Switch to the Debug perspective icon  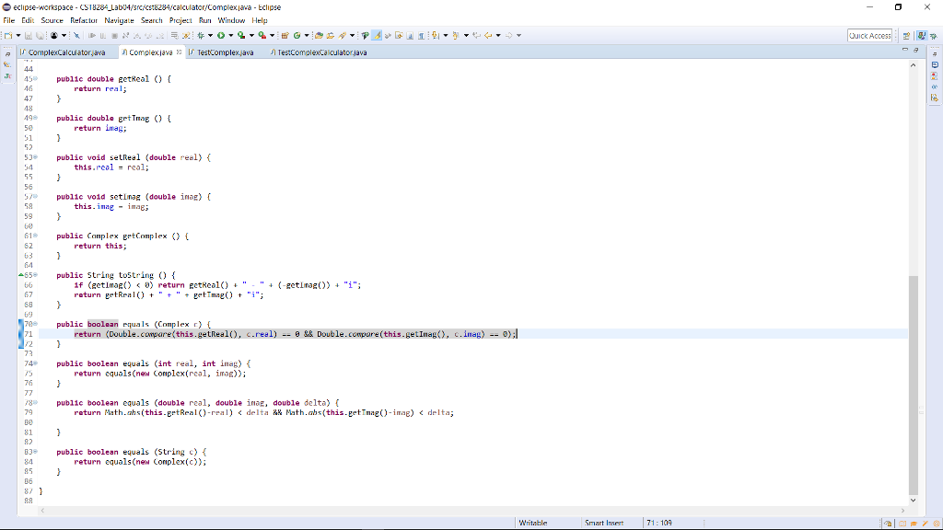(x=934, y=36)
